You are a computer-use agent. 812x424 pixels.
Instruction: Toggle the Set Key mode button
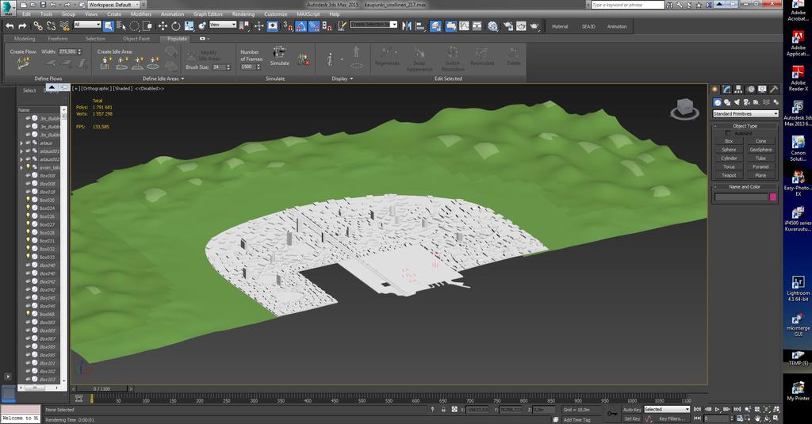[x=632, y=418]
